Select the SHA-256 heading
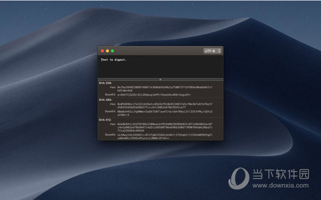 tap(105, 83)
